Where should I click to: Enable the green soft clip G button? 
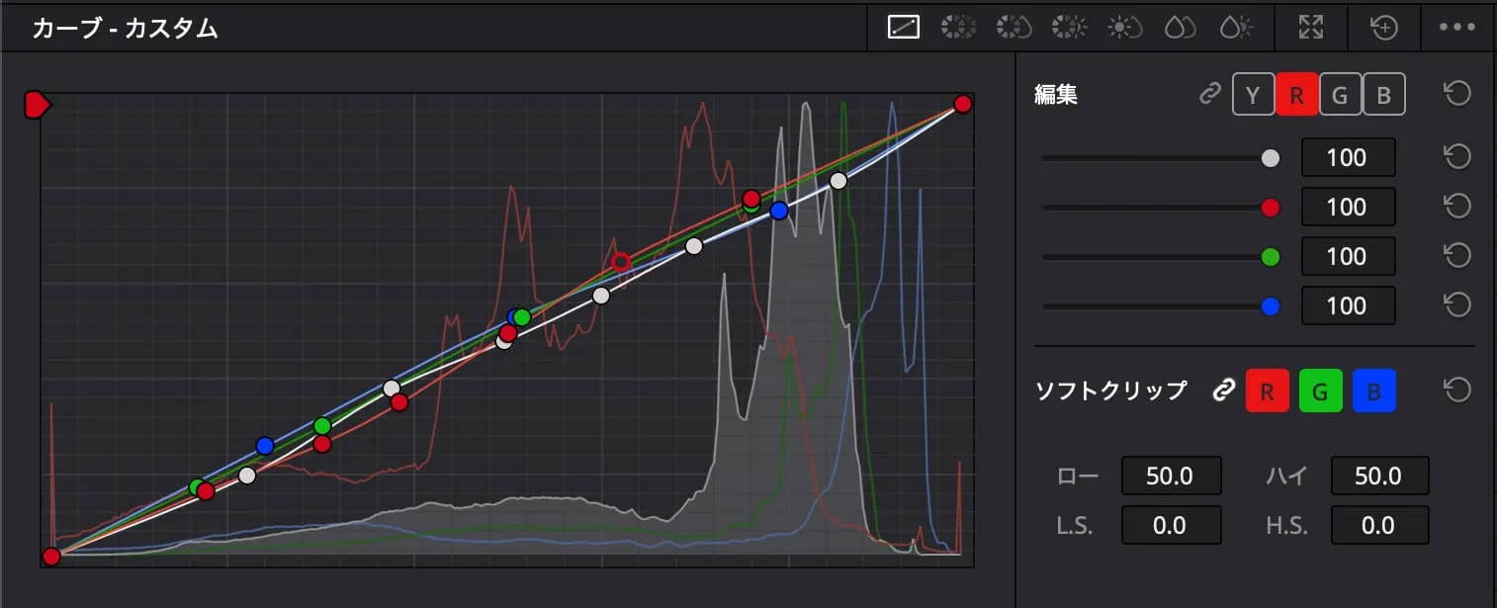coord(1320,391)
